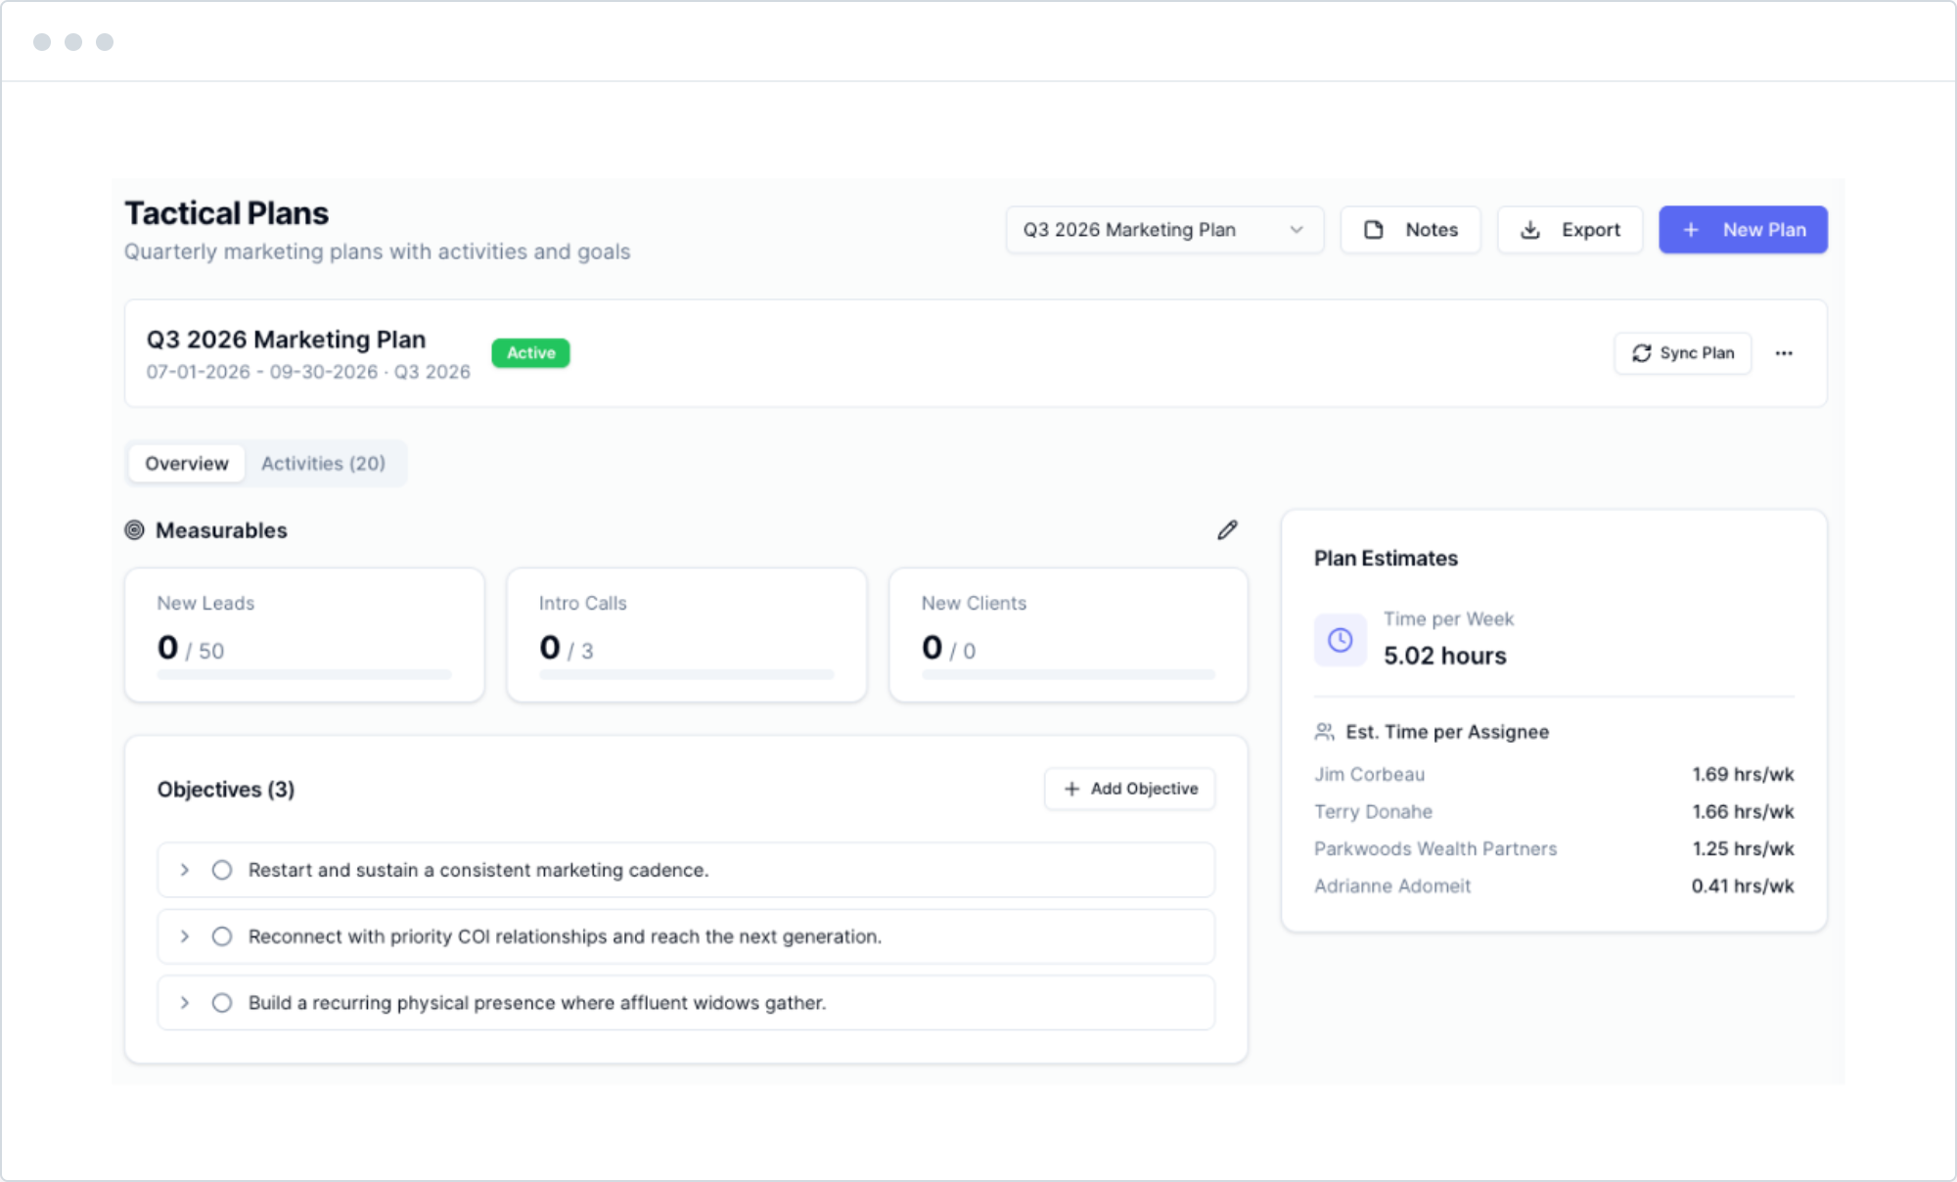Click the 'Q3 2026 Marketing Plan' card title
The width and height of the screenshot is (1957, 1182).
287,340
